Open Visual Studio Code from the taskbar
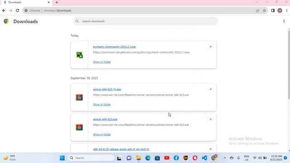Screen dimensions: 290x163 click(204, 158)
